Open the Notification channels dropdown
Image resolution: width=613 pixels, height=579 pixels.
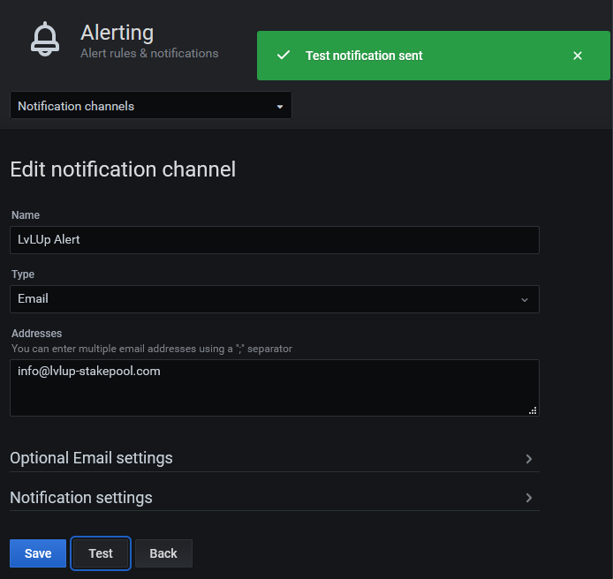(x=150, y=106)
